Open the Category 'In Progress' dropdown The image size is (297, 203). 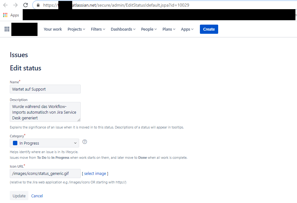(44, 143)
